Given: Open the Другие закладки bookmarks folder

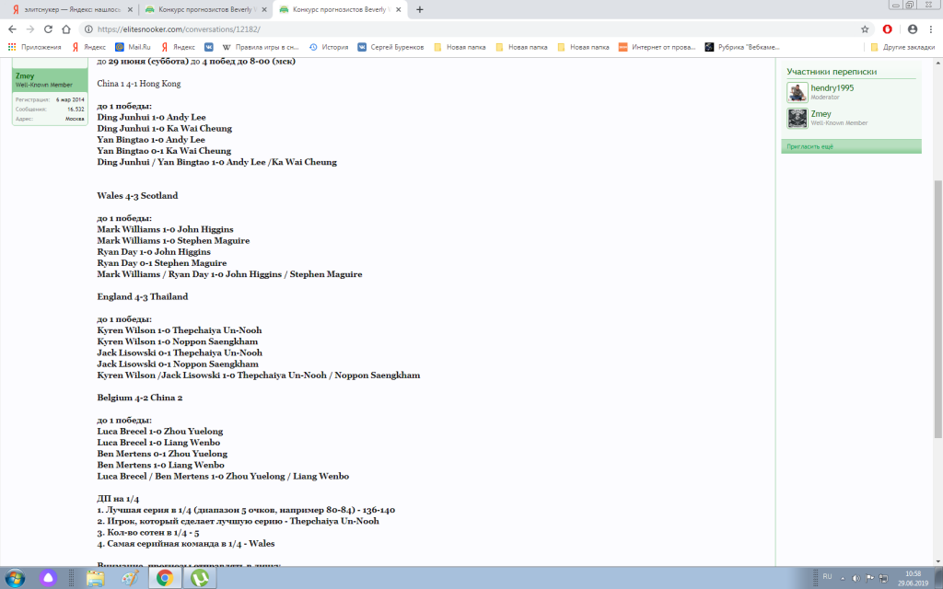Looking at the screenshot, I should [902, 47].
